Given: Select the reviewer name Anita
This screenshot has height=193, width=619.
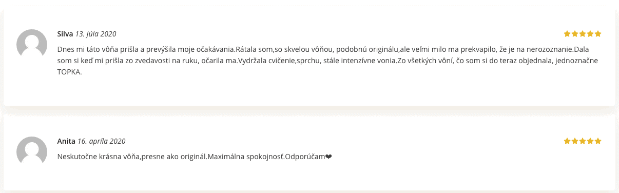Looking at the screenshot, I should point(66,141).
